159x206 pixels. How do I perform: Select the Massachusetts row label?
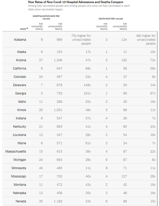click(x=16, y=151)
